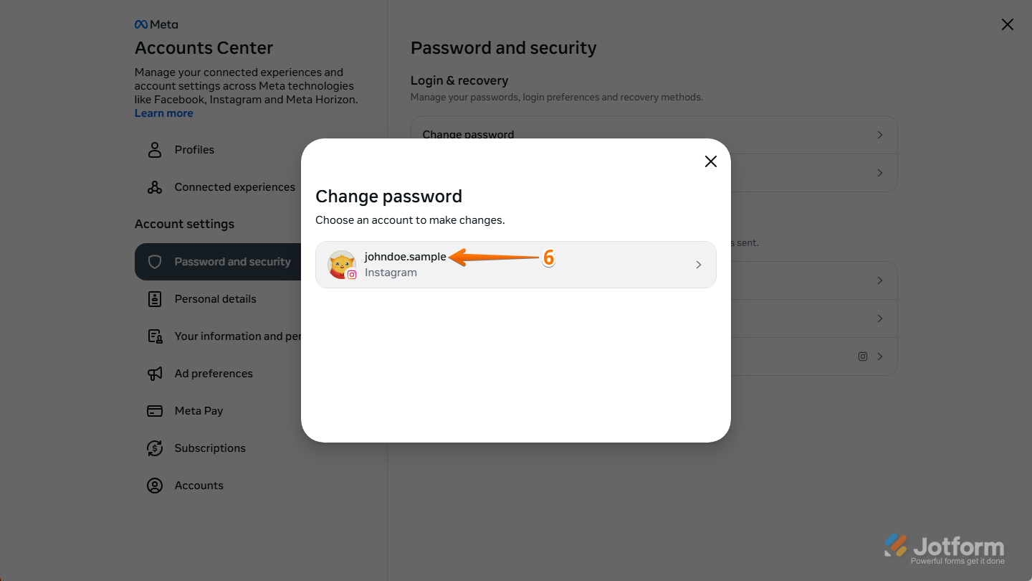Click the johndoe.sample profile avatar thumbnail
The height and width of the screenshot is (581, 1032).
tap(342, 264)
